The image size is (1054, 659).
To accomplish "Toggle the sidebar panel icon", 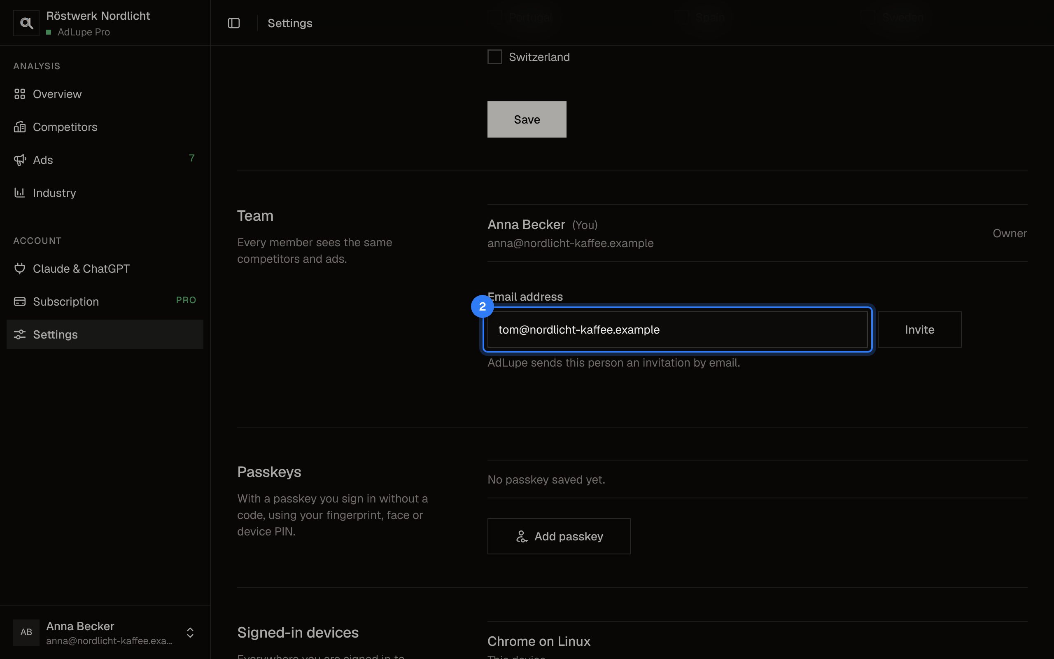I will pyautogui.click(x=234, y=23).
